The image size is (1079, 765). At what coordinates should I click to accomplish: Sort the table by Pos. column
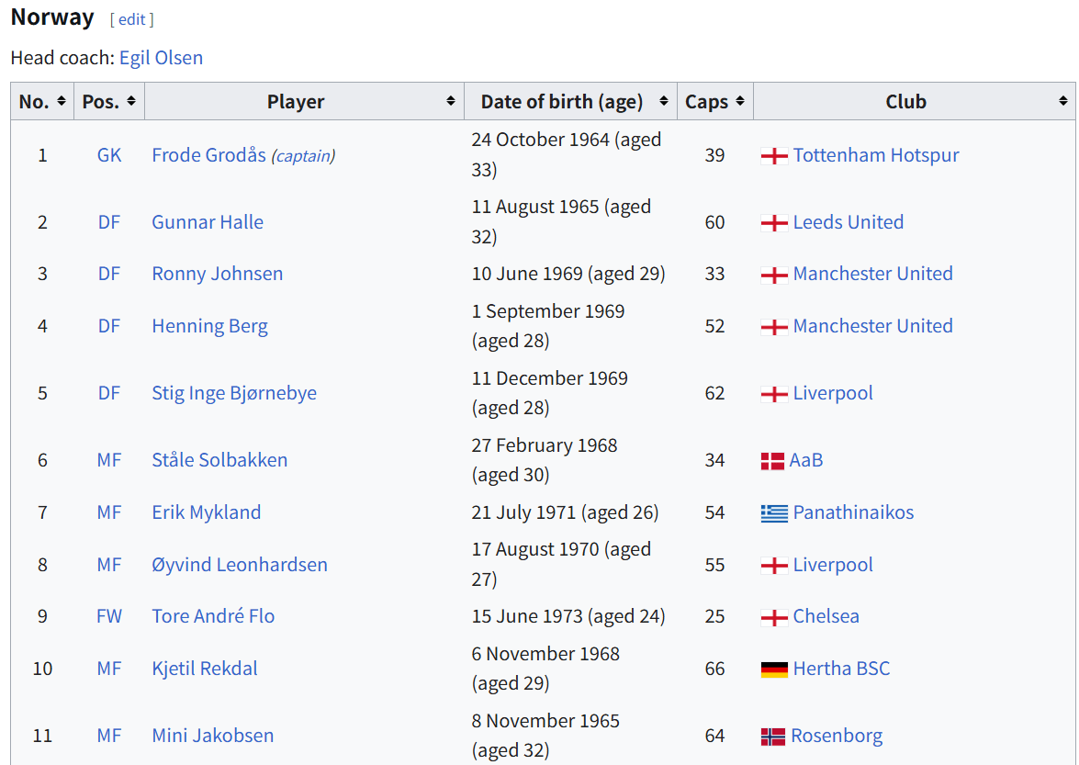[x=131, y=101]
